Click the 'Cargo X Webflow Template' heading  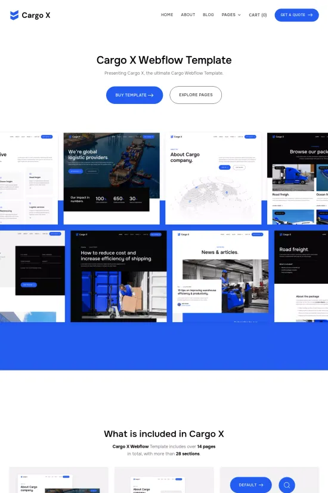[164, 60]
